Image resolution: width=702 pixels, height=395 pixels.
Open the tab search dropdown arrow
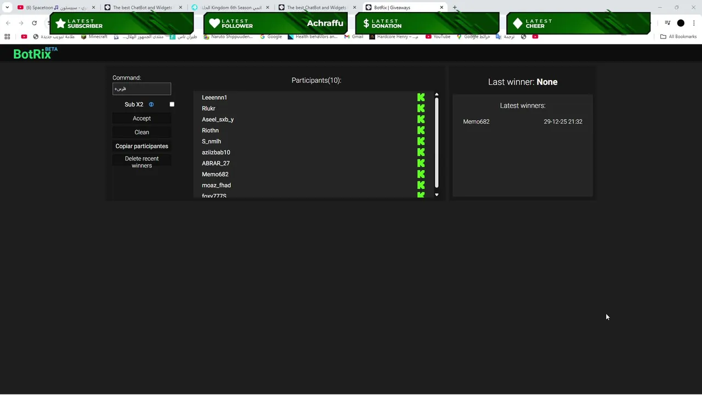[x=7, y=8]
